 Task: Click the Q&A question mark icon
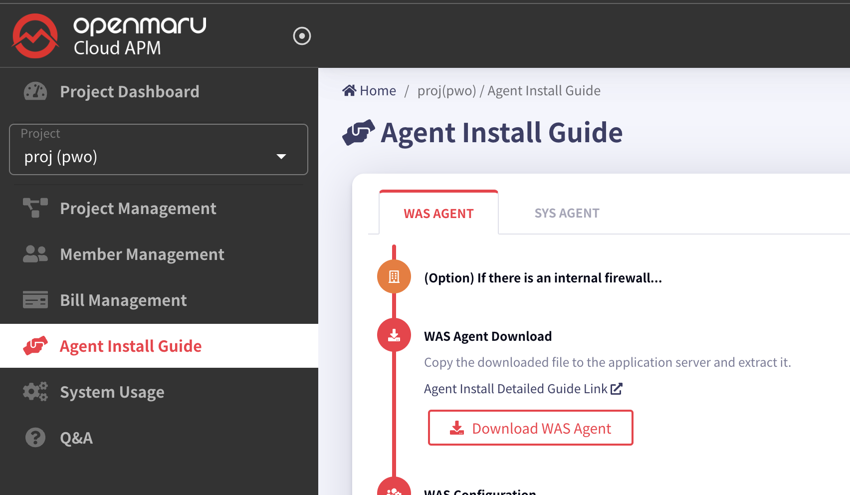35,438
